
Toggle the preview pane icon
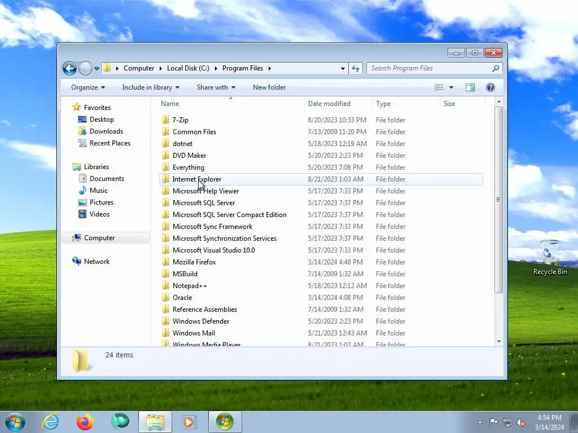(x=470, y=87)
